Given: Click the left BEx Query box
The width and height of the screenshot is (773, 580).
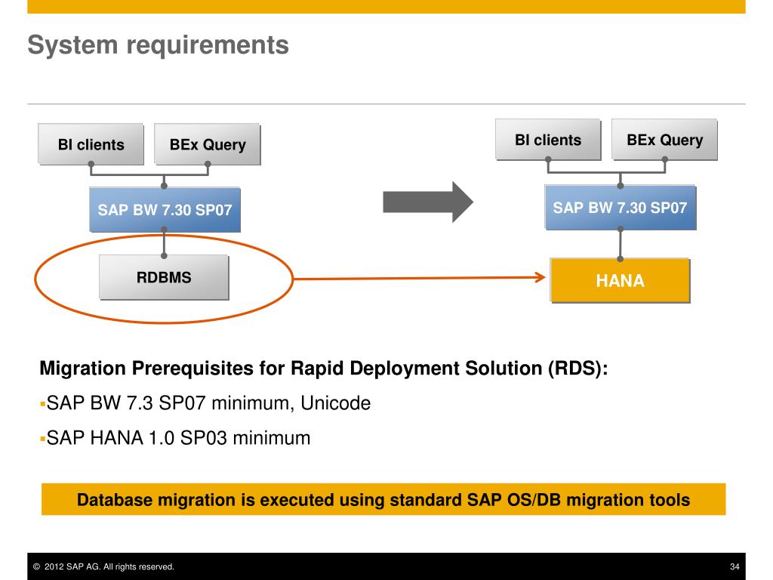Looking at the screenshot, I should (208, 144).
